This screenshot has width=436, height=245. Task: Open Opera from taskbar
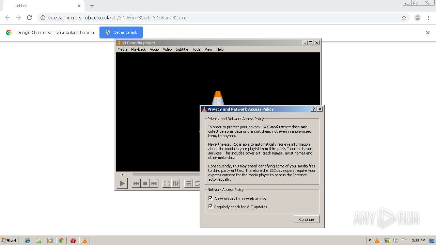point(73,241)
